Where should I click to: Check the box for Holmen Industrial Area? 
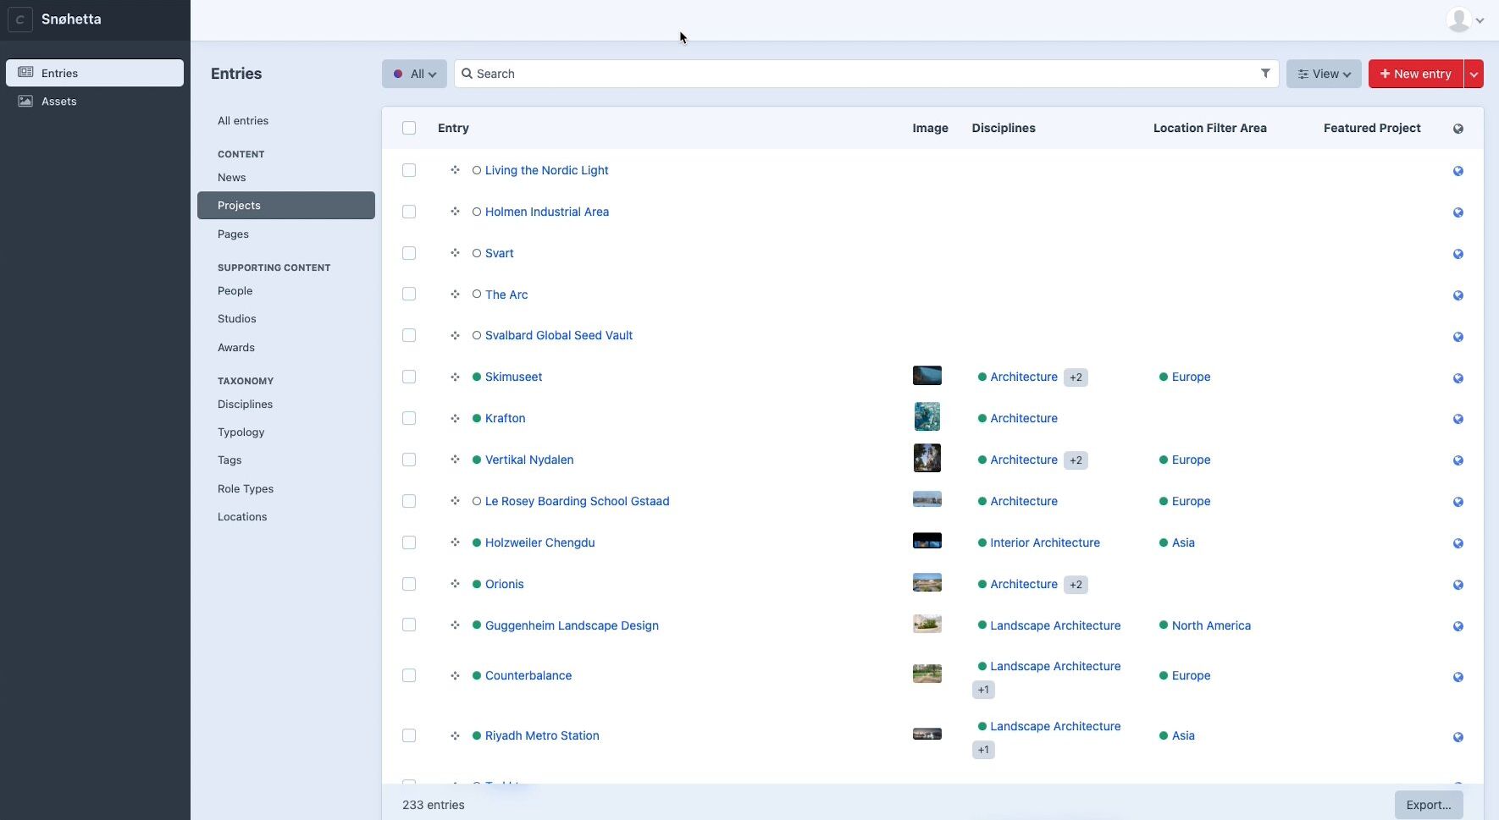click(409, 212)
